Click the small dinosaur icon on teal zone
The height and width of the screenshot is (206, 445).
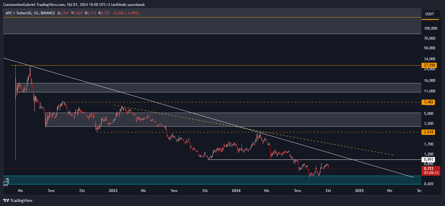[x=6, y=182]
